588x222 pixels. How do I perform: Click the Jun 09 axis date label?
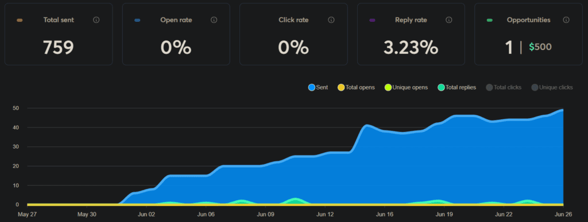click(265, 215)
